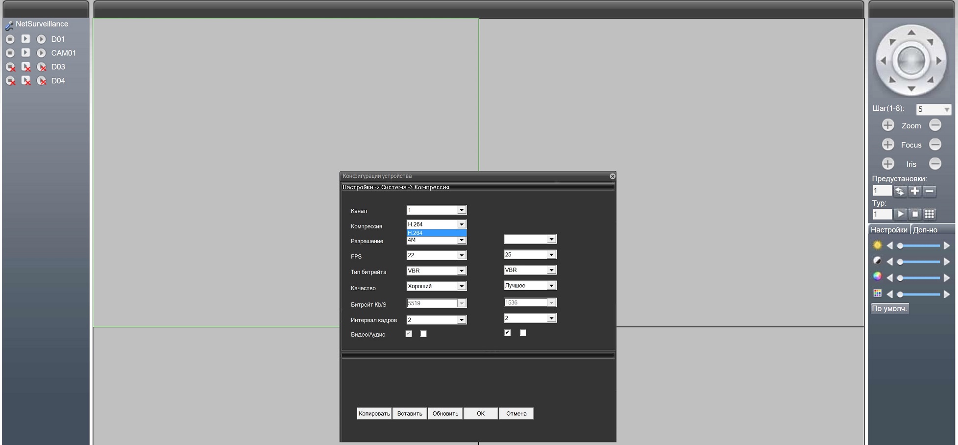Start the tour with the play button
Image resolution: width=958 pixels, height=445 pixels.
click(900, 214)
